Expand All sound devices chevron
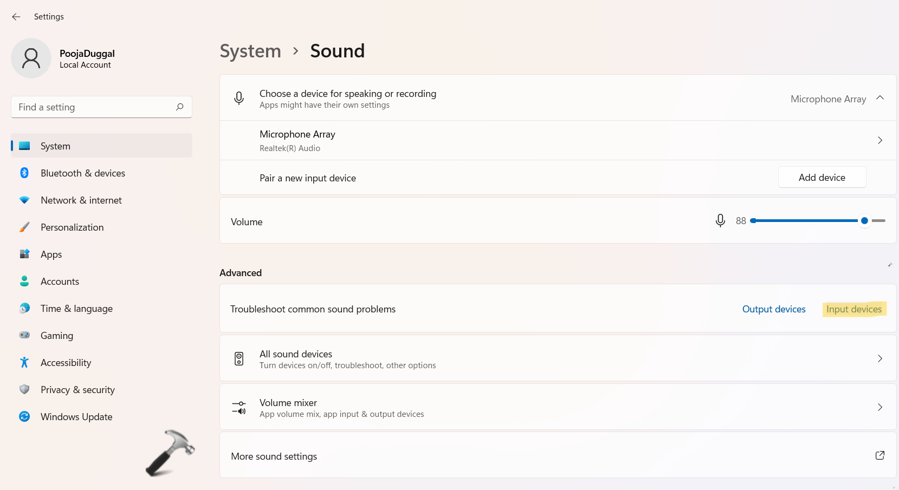The image size is (899, 490). [880, 358]
